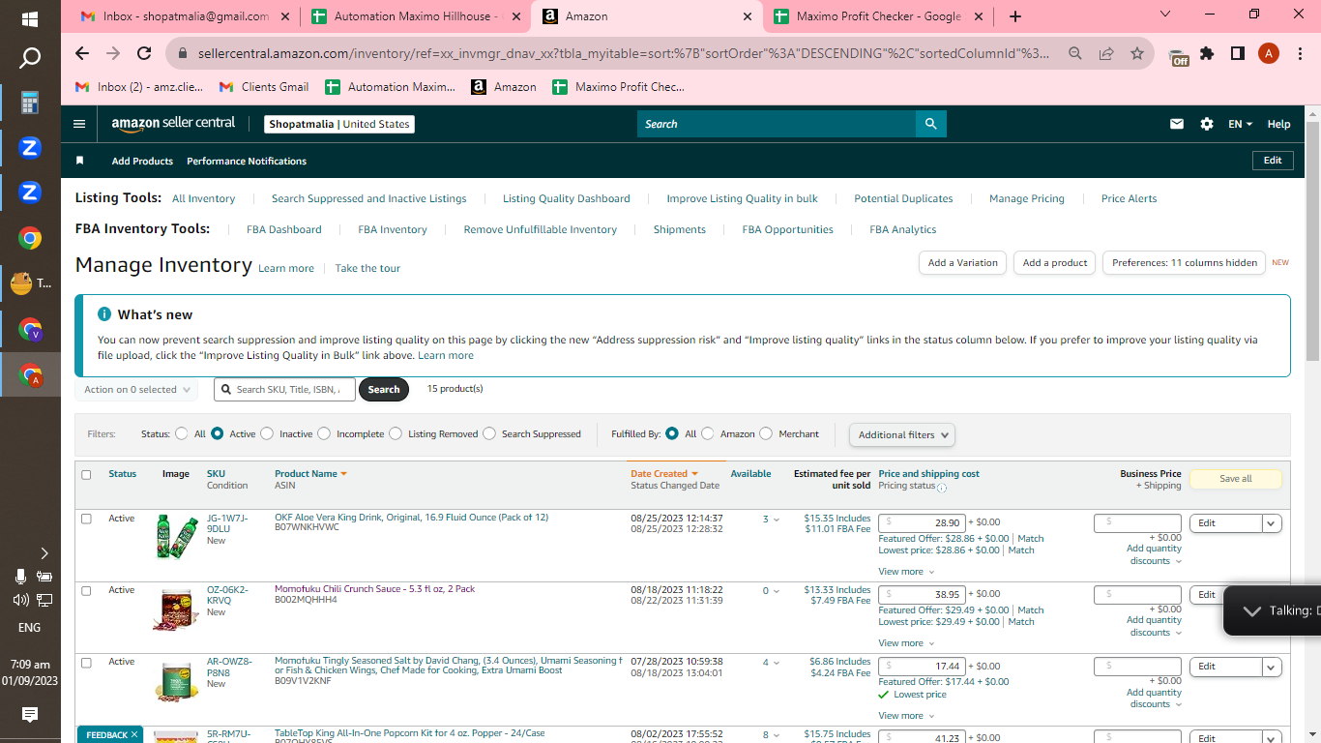1321x743 pixels.
Task: Close the Feedback tab with its X
Action: [x=134, y=735]
